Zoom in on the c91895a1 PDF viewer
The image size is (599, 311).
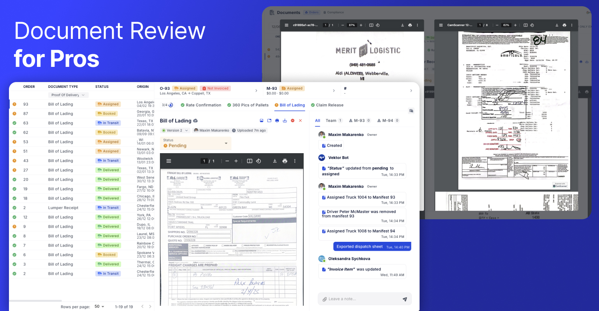[361, 25]
